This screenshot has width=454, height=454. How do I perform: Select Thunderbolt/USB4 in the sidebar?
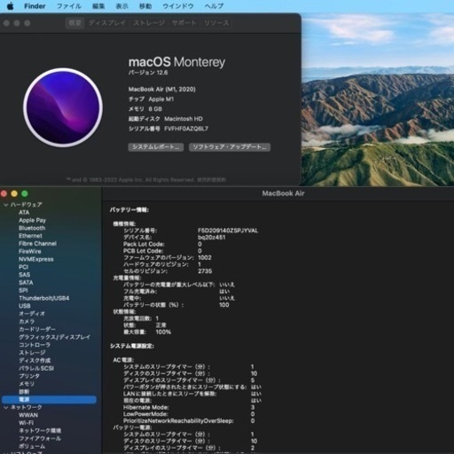click(44, 298)
